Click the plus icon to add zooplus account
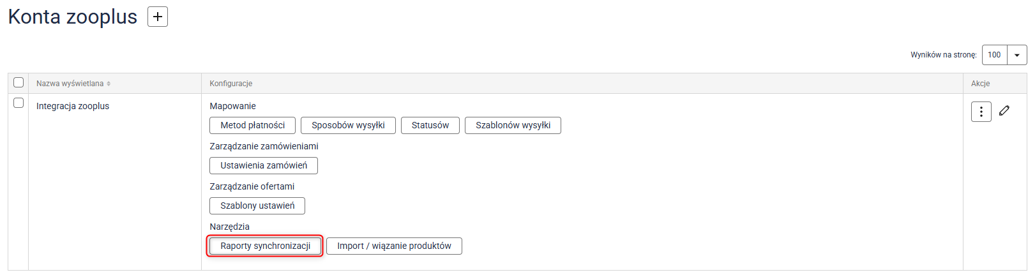 coord(158,17)
